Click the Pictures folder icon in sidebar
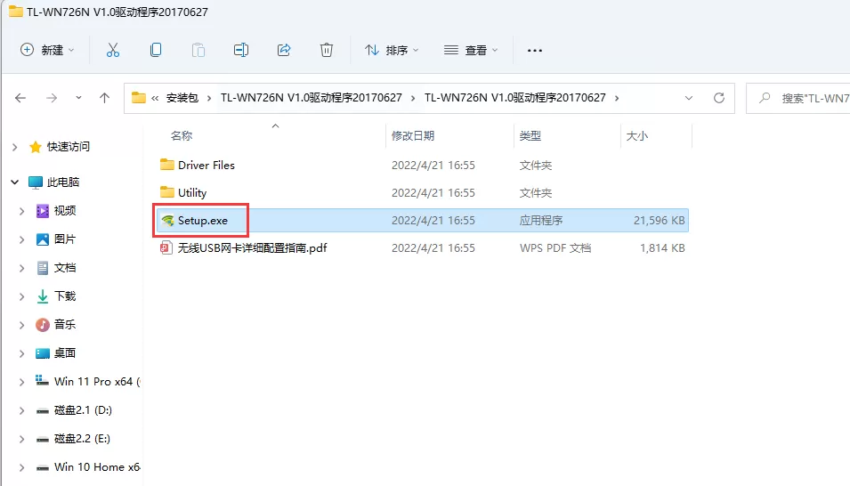 pyautogui.click(x=43, y=239)
